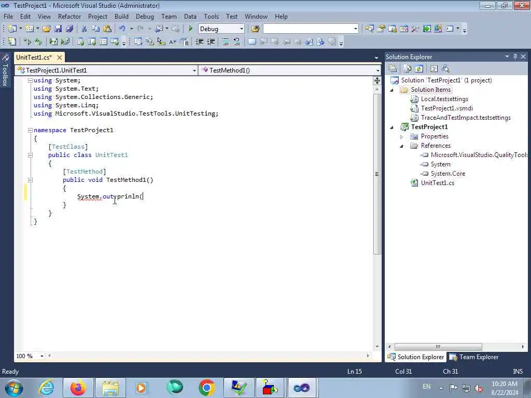
Task: Collapse the TestMethod1 method outline
Action: point(30,180)
